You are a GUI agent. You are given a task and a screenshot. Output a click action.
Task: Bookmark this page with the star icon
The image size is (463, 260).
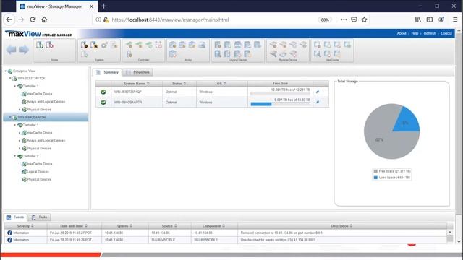(x=364, y=19)
